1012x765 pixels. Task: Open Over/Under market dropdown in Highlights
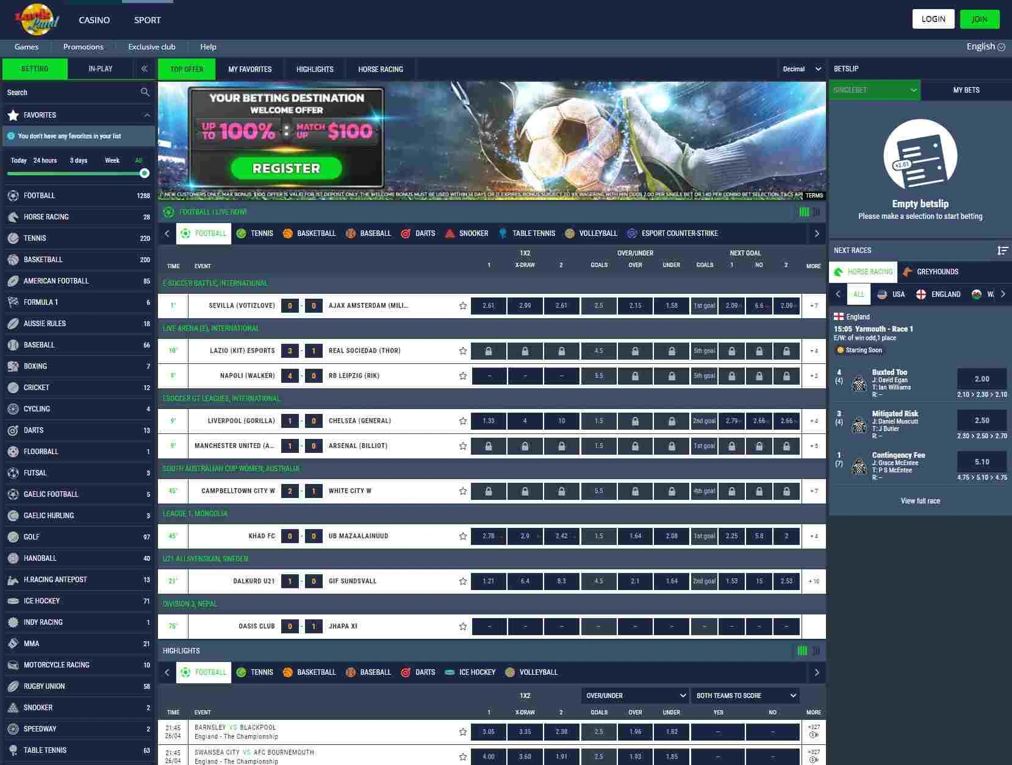pos(635,696)
